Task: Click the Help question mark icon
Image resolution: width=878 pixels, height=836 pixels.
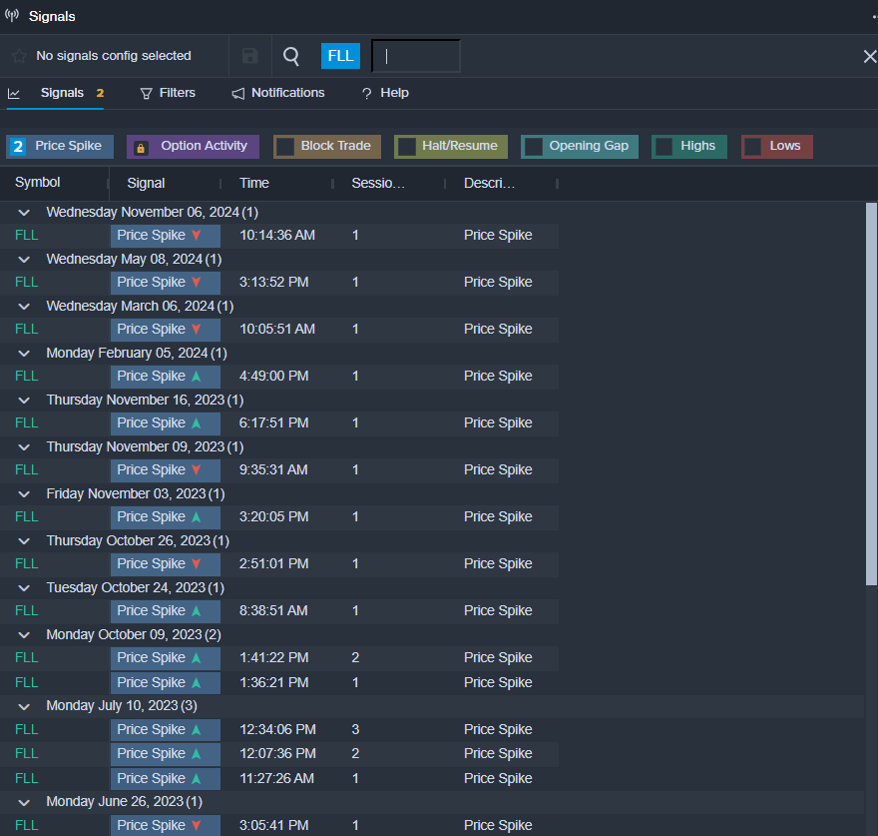Action: click(x=366, y=93)
